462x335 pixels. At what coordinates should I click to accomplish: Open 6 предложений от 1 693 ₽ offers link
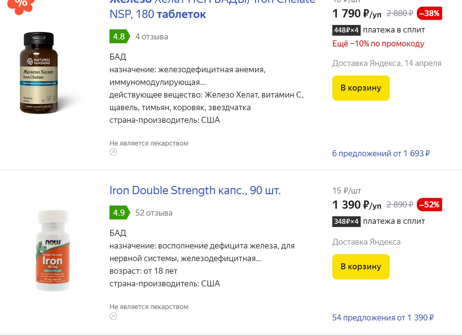pyautogui.click(x=381, y=153)
